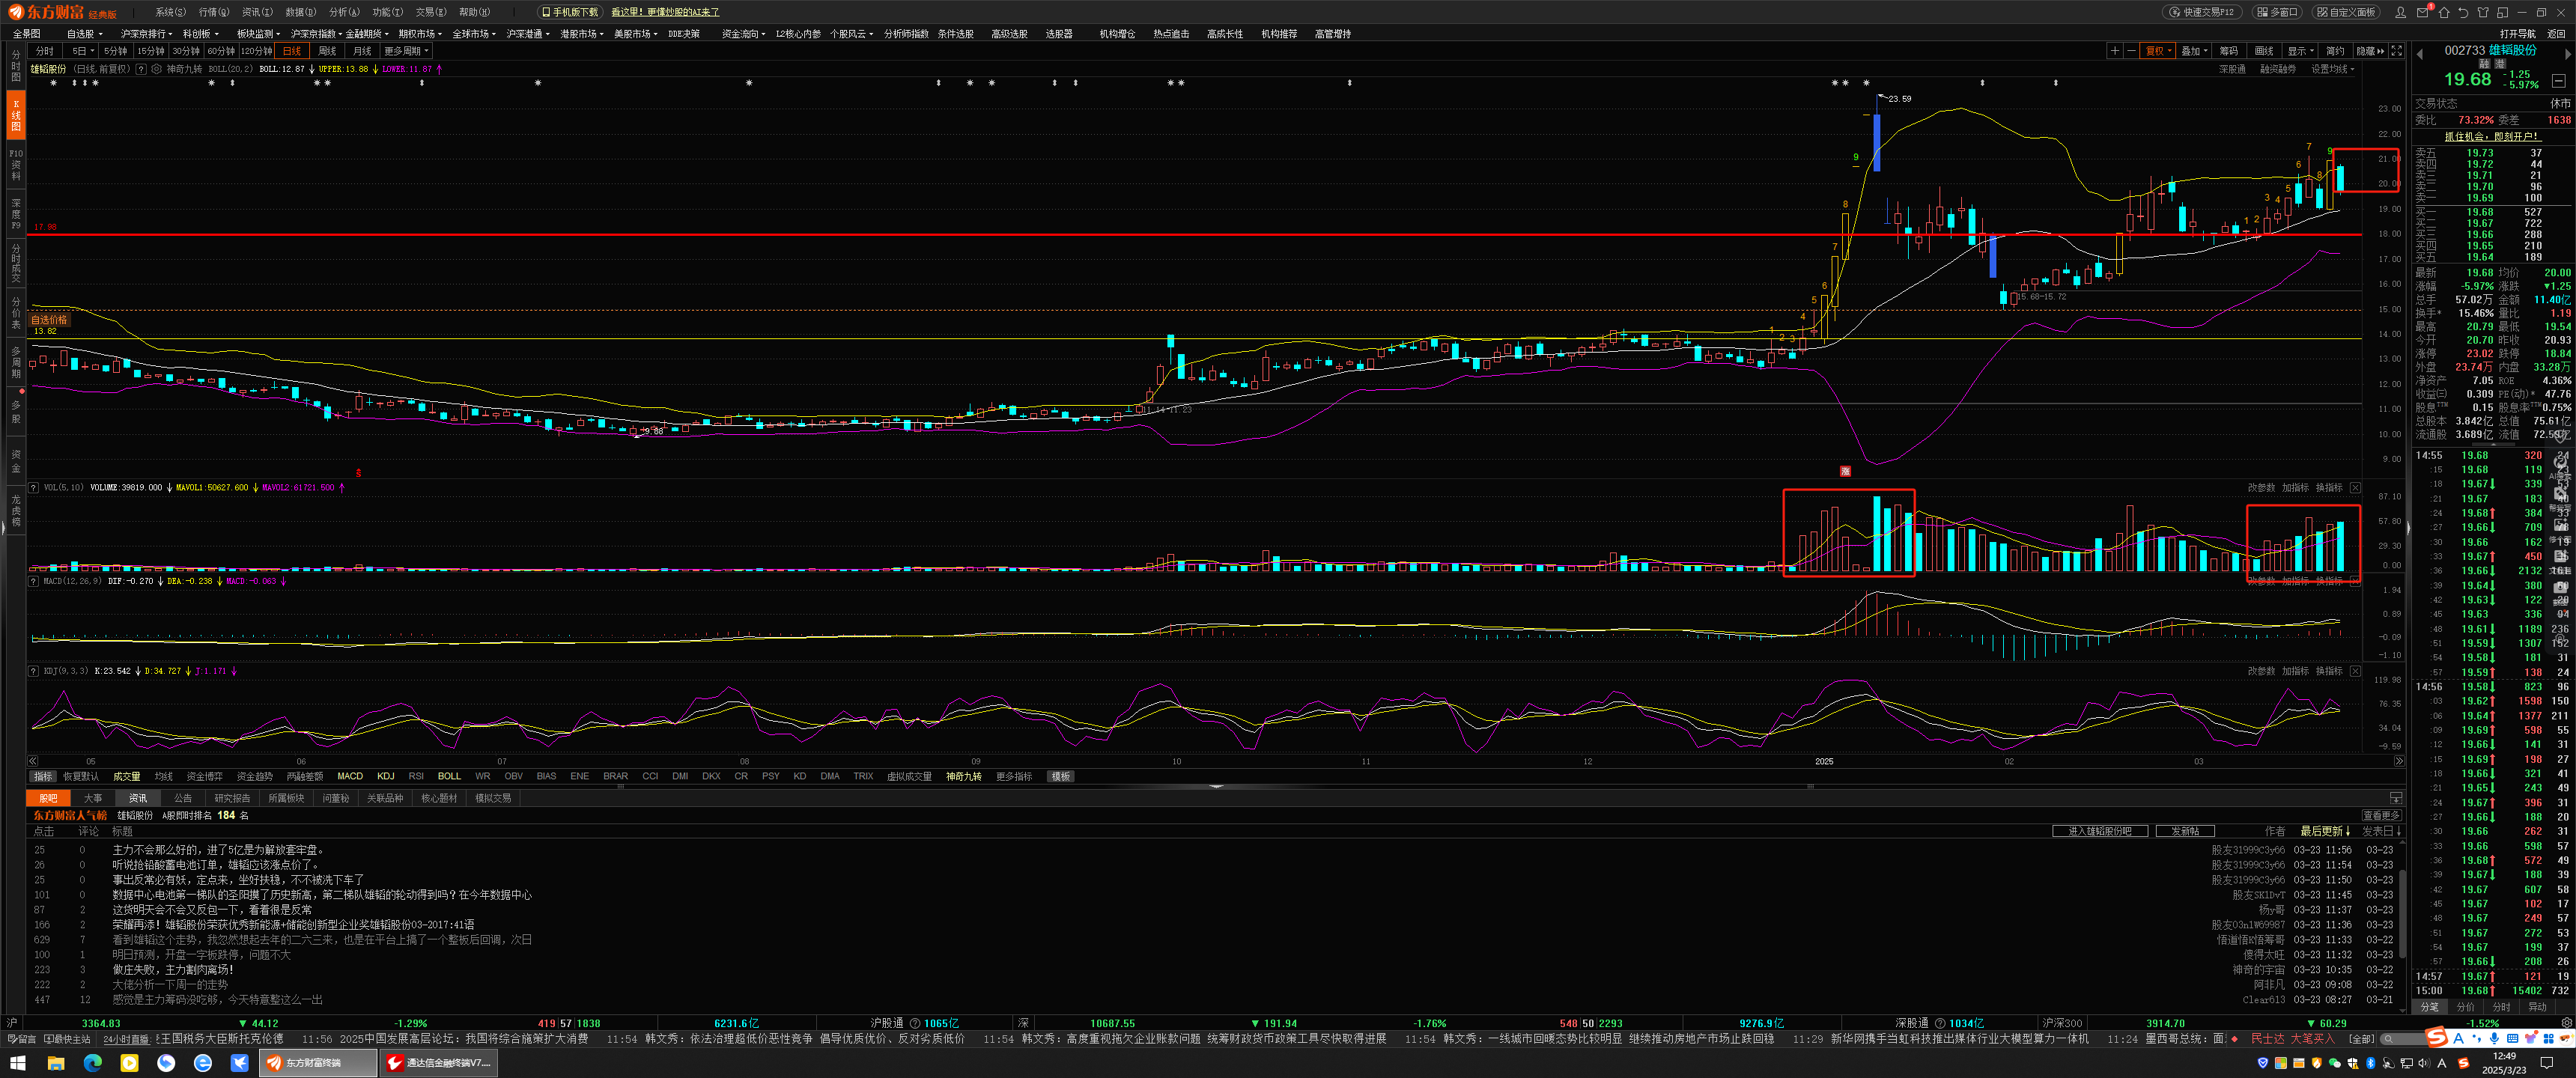Switch to the 研究报告 tab

[x=232, y=798]
